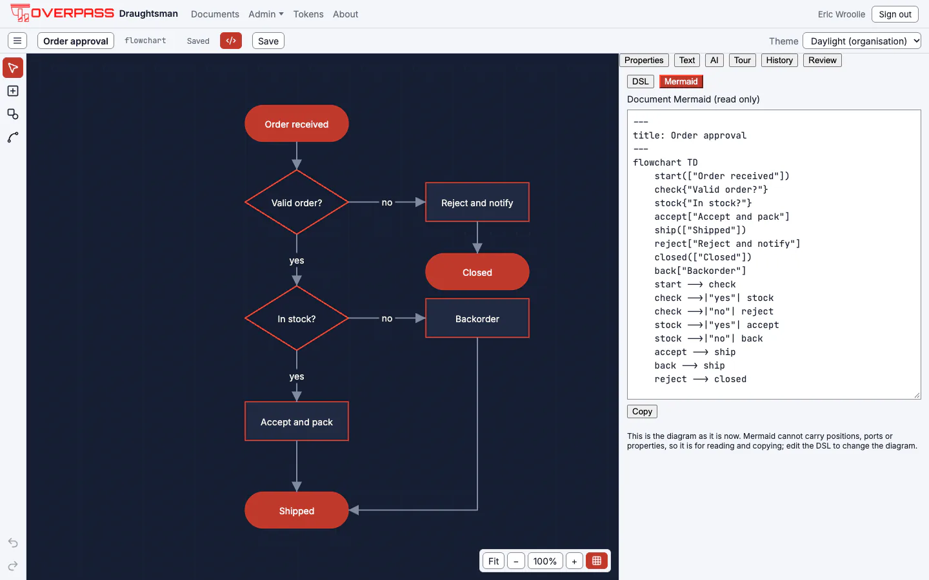This screenshot has height=580, width=929.
Task: Open the Review tab
Action: click(823, 60)
